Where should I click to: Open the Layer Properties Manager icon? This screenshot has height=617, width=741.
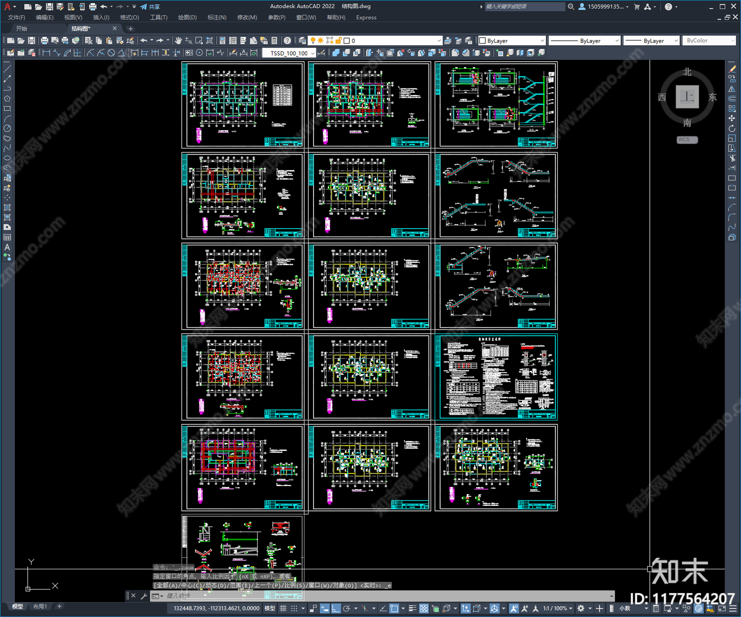click(x=303, y=41)
